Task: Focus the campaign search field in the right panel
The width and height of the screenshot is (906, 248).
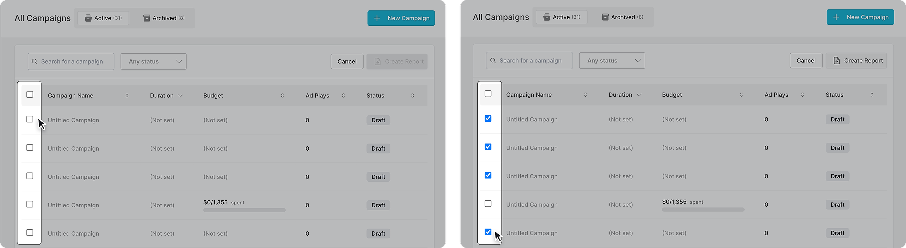Action: click(529, 61)
